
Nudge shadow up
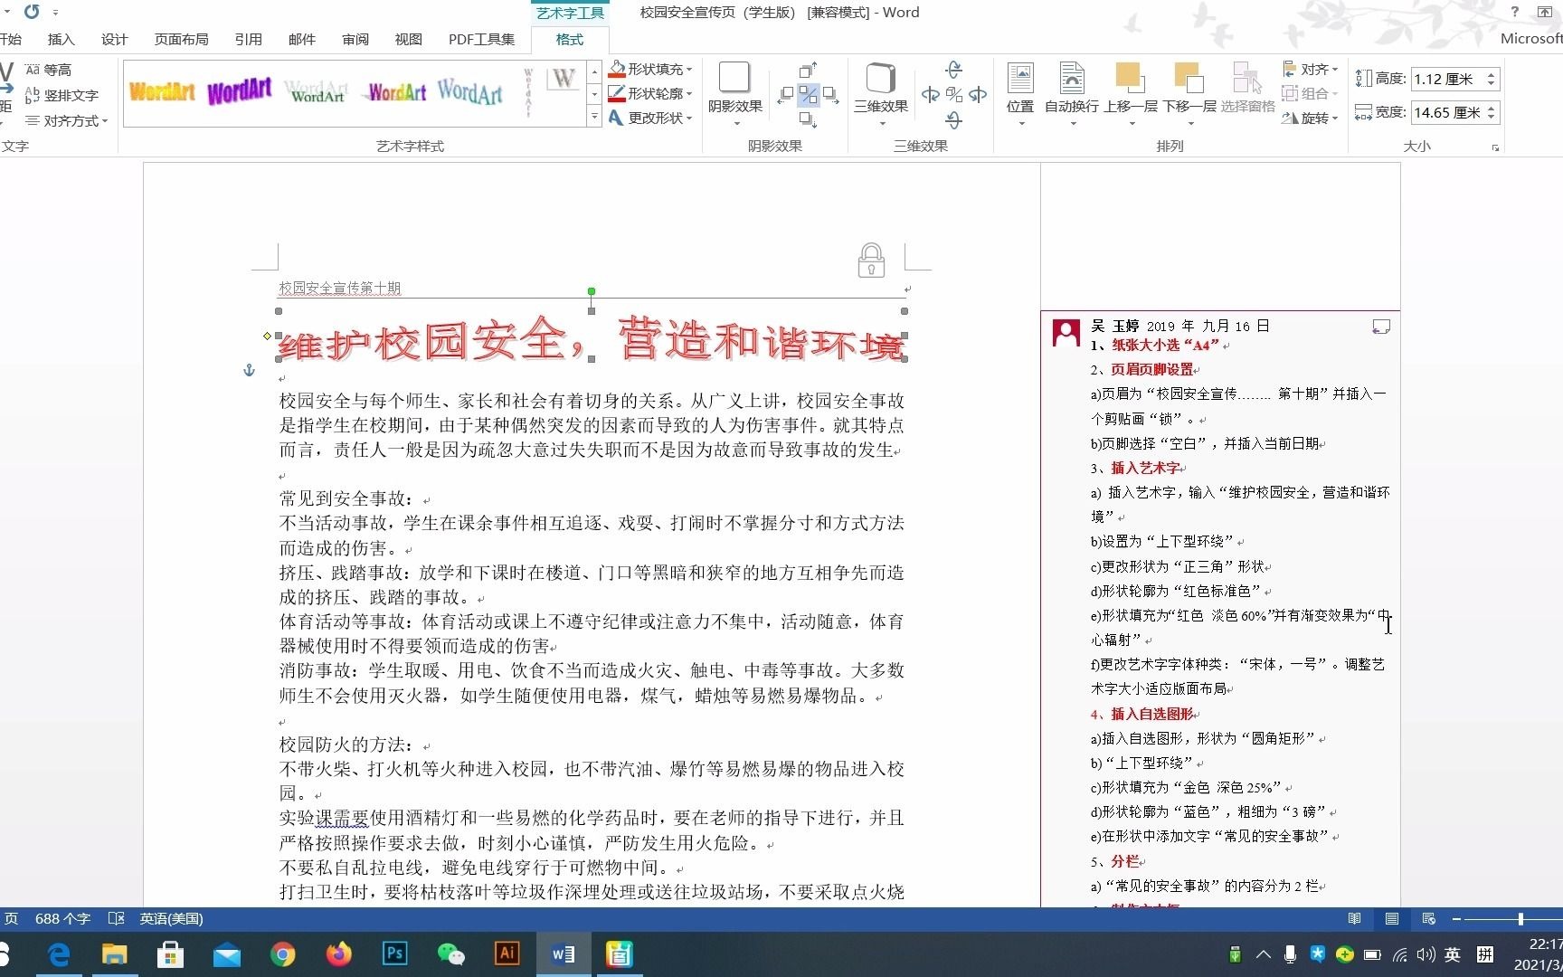coord(808,71)
